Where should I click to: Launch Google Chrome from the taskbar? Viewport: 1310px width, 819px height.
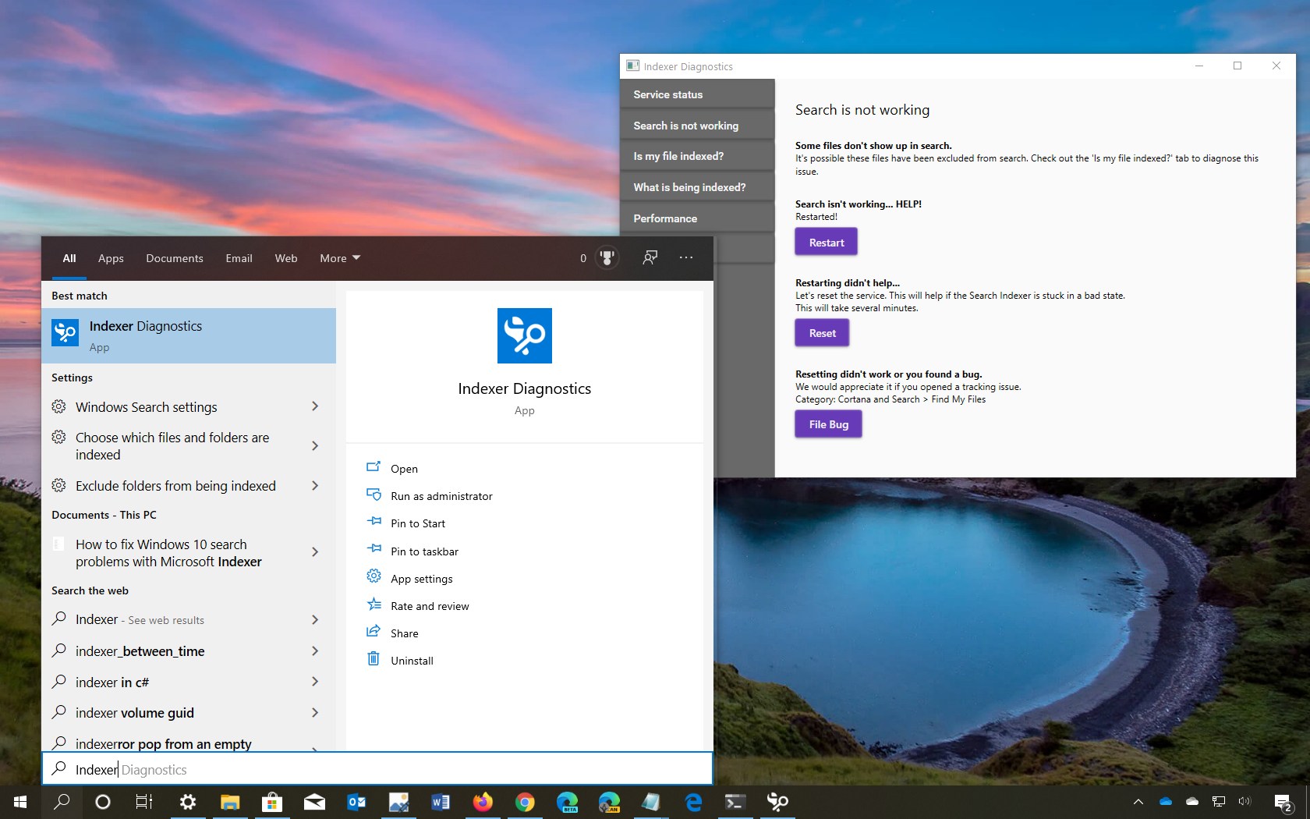click(525, 802)
